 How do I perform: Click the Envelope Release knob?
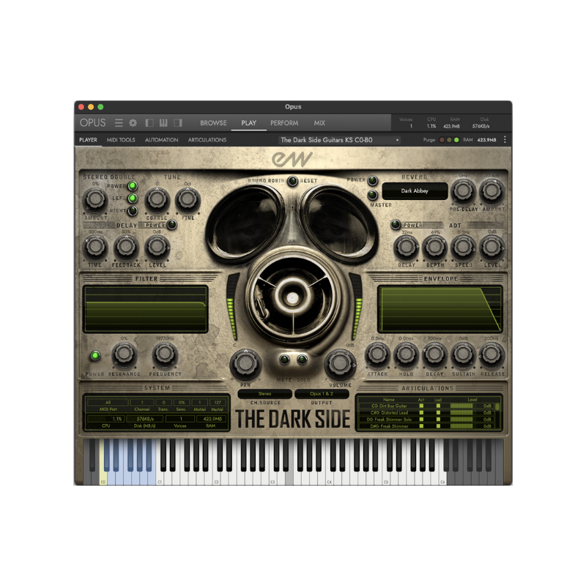coord(492,355)
